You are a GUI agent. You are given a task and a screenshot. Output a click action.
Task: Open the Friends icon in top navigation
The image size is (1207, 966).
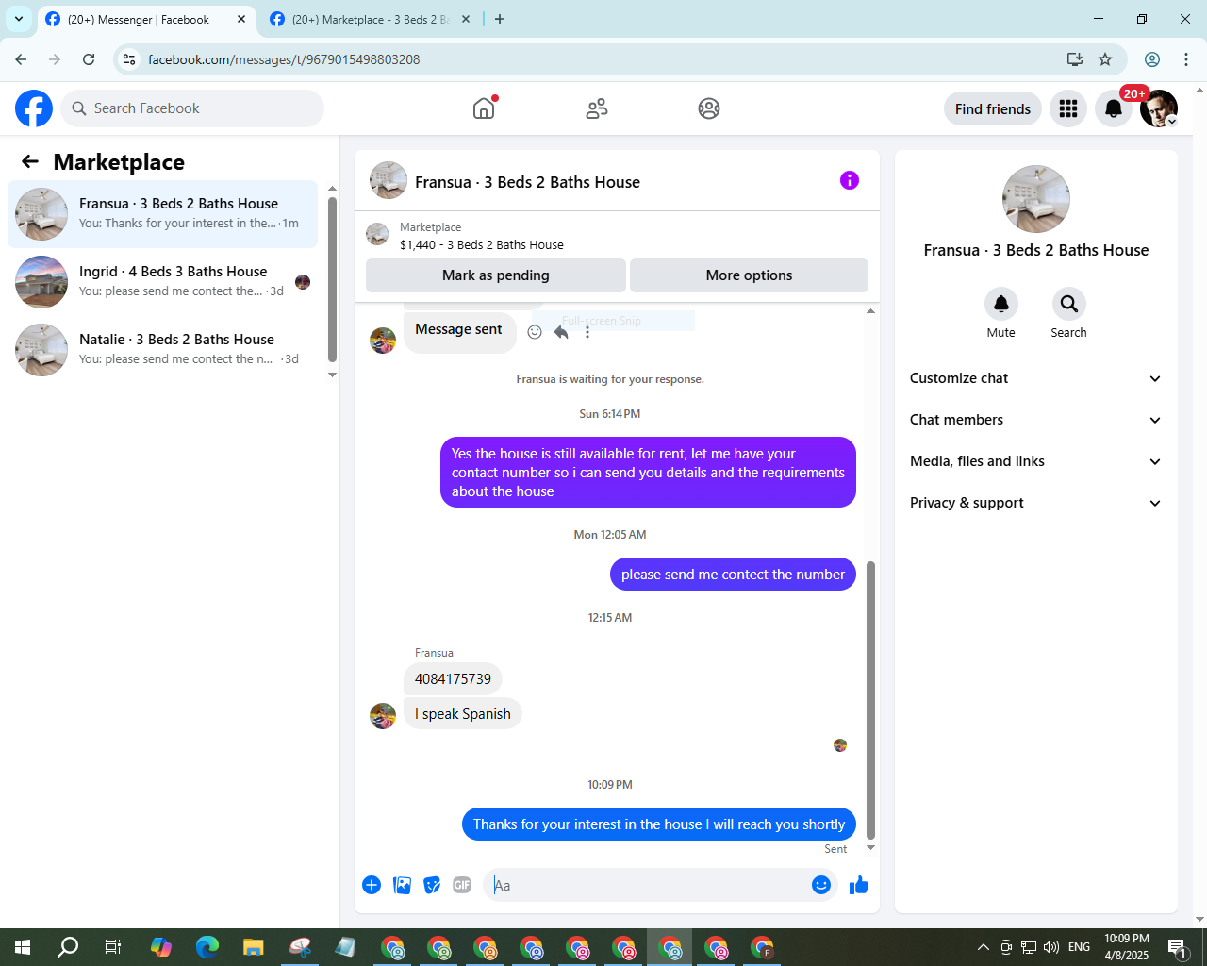click(x=597, y=108)
